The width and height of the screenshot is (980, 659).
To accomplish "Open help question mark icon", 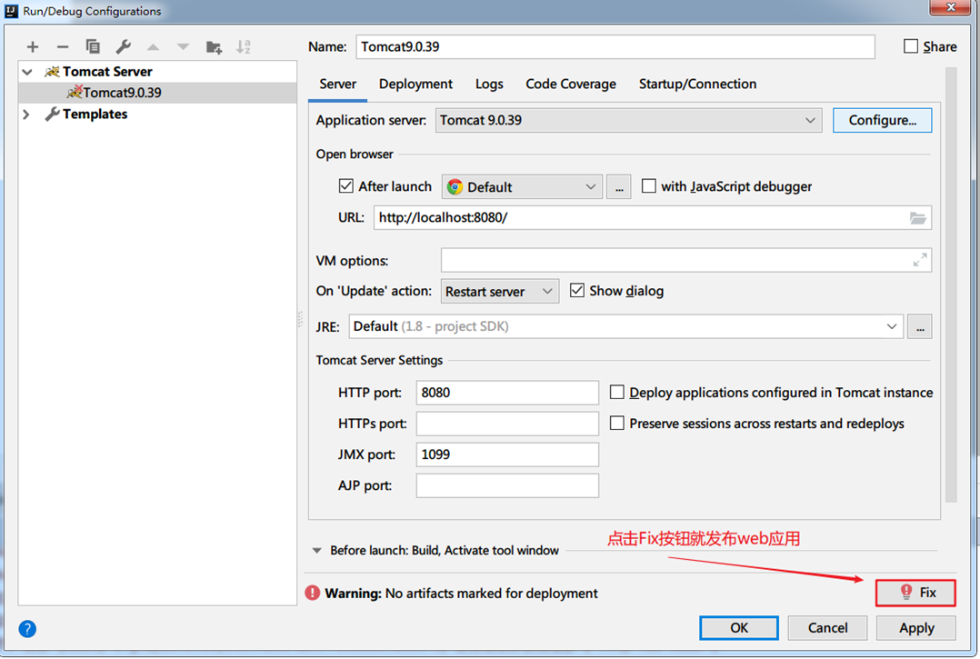I will 27,628.
